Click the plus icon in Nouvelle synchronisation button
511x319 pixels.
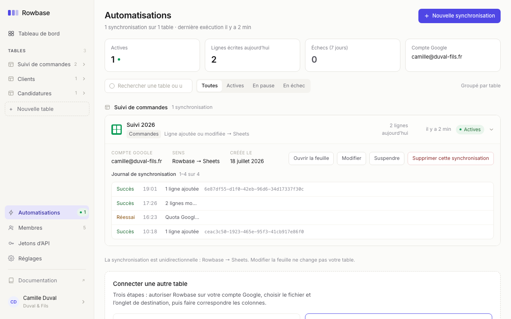pos(427,16)
